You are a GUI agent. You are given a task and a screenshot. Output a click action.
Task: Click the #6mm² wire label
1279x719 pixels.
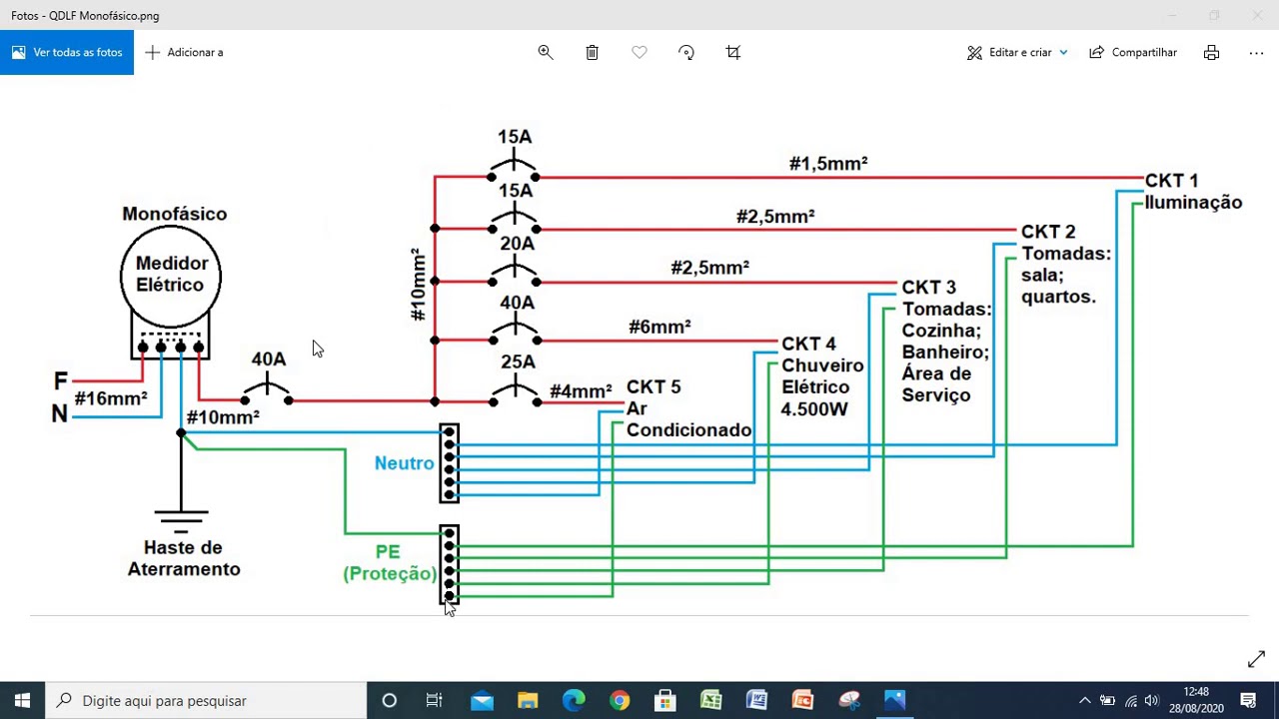659,327
